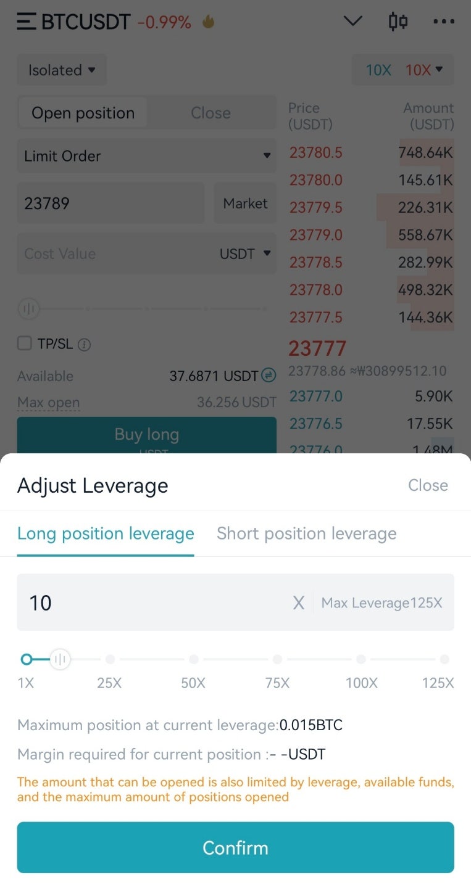Tap the transfer funds icon beside Available
Screen dimensions: 471x888
coord(269,375)
